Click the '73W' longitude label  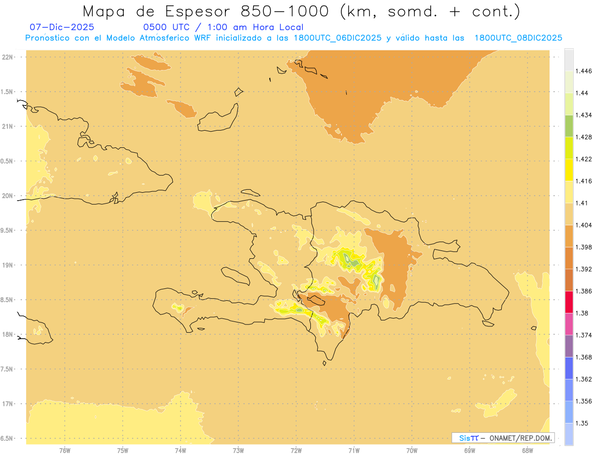238,451
